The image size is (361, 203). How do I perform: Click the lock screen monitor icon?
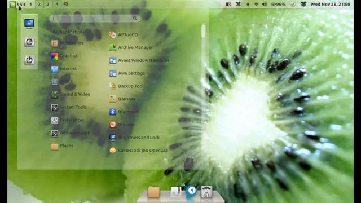(x=29, y=24)
